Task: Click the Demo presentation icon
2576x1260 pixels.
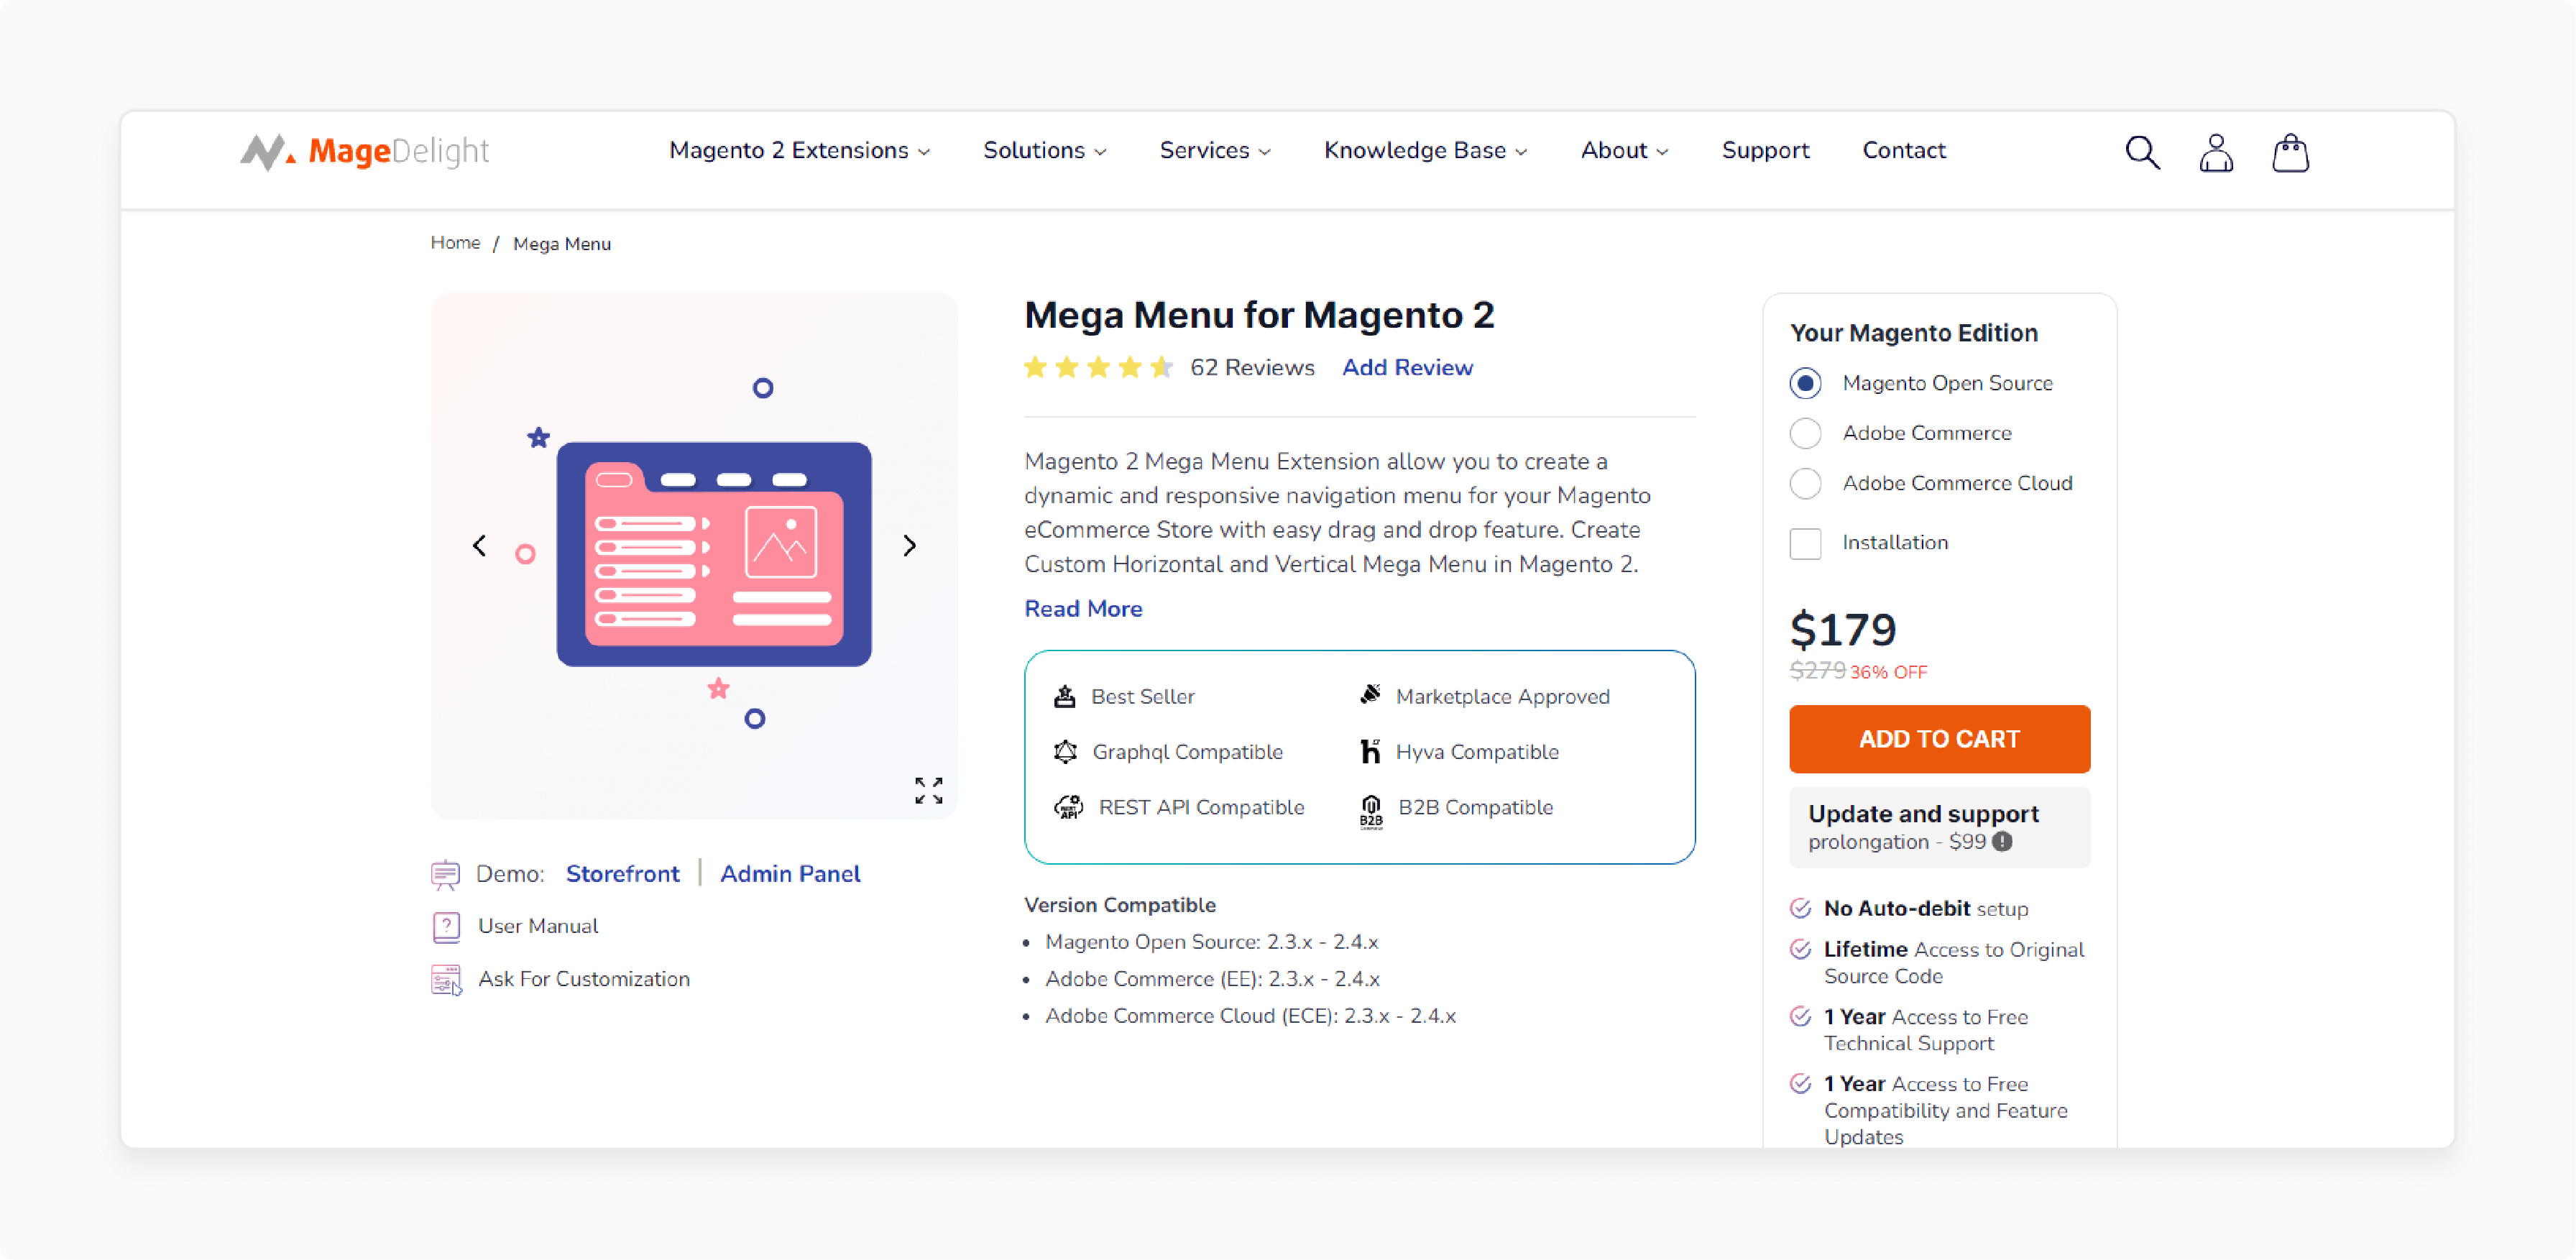Action: pyautogui.click(x=445, y=875)
